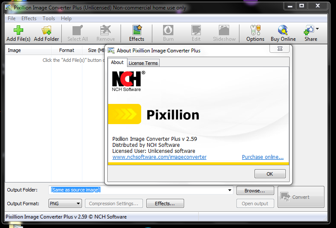Click the Size (MB) column header
336x228 pixels.
point(94,50)
